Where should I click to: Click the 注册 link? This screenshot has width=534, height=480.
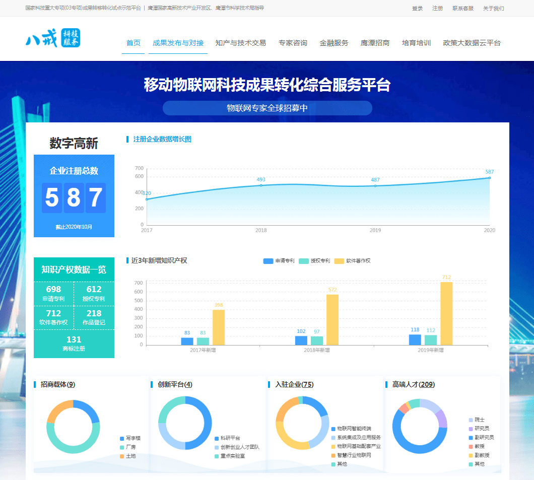437,9
